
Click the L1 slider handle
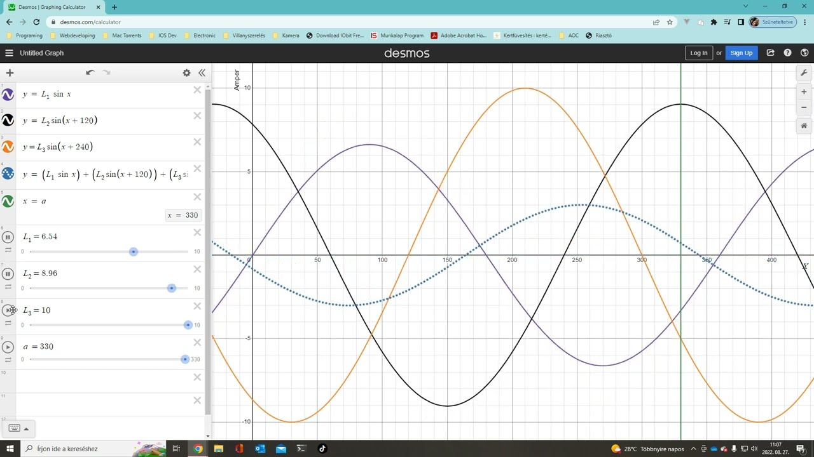click(x=134, y=252)
